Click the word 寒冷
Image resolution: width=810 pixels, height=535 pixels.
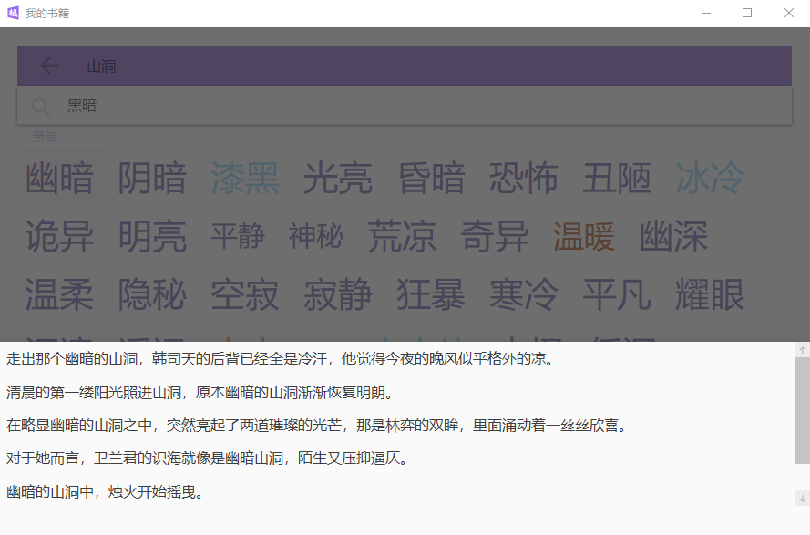click(x=524, y=294)
